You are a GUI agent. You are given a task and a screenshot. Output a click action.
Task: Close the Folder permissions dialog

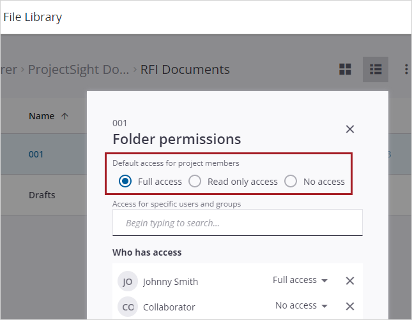[350, 129]
